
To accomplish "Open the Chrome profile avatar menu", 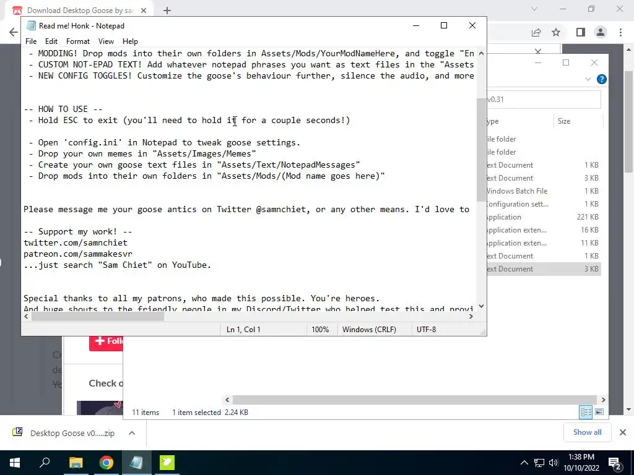I will 601,32.
